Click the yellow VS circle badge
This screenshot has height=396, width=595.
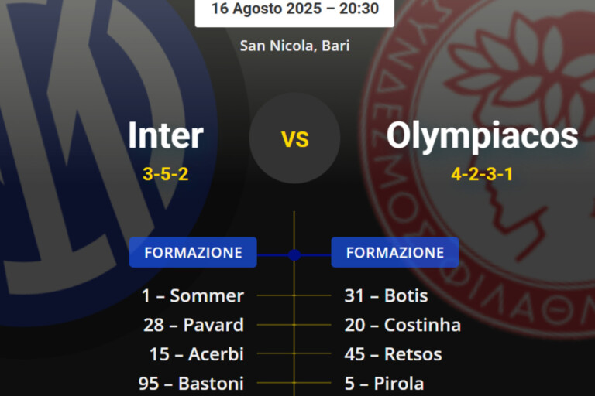pos(294,138)
